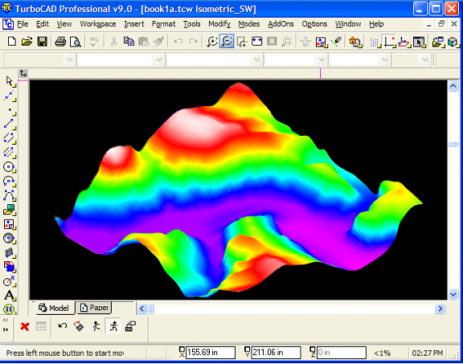The width and height of the screenshot is (463, 364).
Task: Open the Print Preview icon
Action: [76, 42]
